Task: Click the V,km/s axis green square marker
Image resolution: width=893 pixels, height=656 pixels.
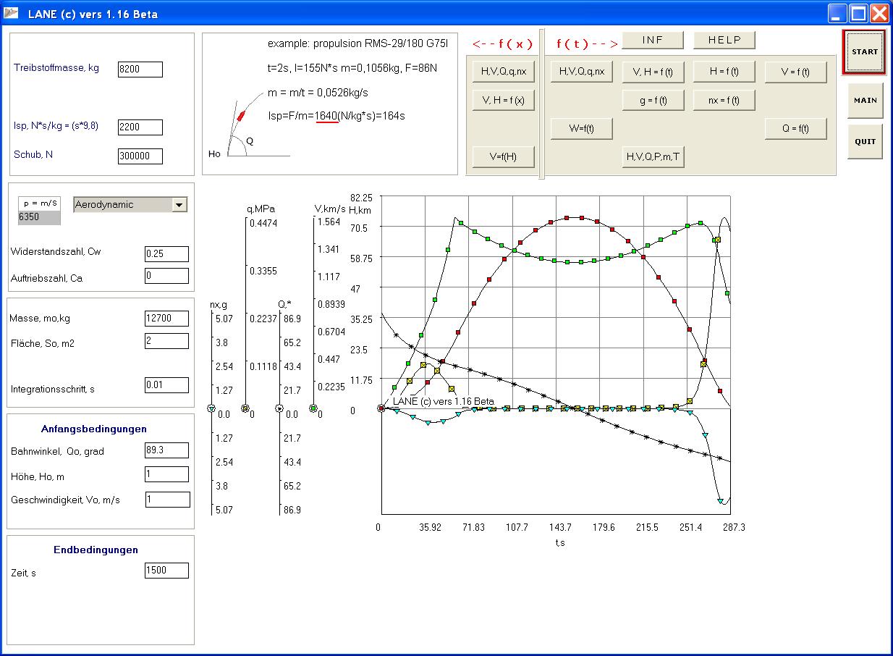Action: [313, 408]
